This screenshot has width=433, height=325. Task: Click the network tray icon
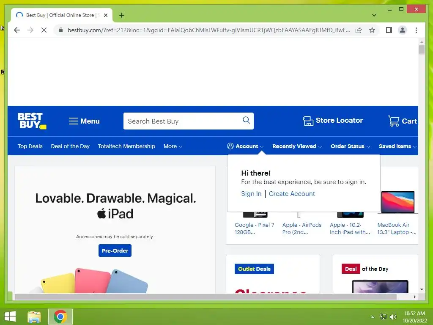point(383,317)
